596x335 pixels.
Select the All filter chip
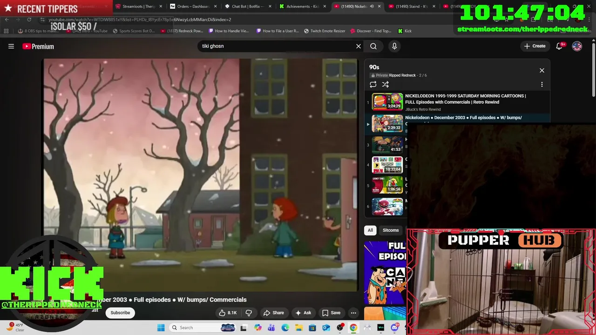coord(370,230)
